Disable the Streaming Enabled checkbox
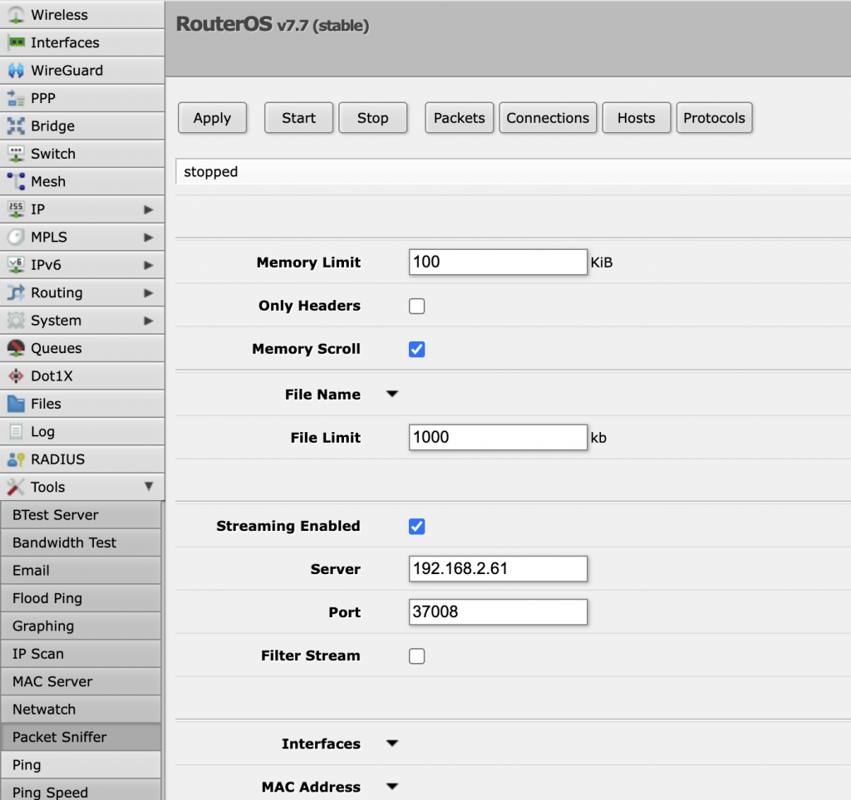 pos(417,526)
